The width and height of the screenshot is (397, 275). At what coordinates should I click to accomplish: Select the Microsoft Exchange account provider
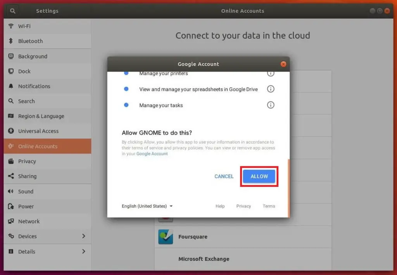pyautogui.click(x=243, y=259)
